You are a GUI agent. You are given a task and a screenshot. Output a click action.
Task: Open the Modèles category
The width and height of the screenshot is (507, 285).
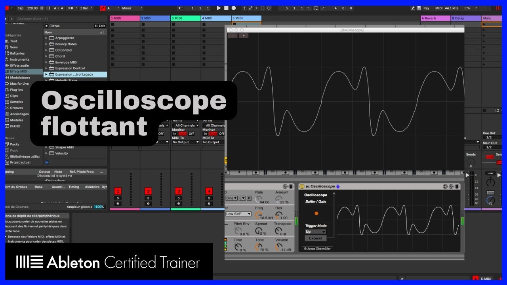coord(17,120)
